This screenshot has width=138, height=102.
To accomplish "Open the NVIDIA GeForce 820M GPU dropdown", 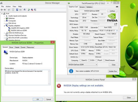I will tap(83, 65).
